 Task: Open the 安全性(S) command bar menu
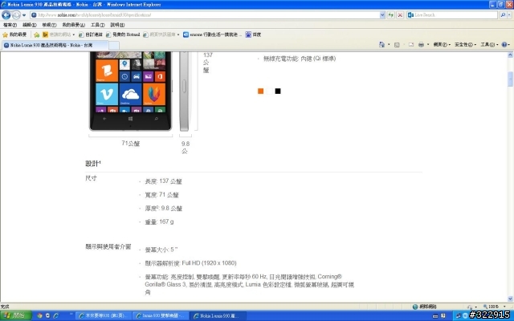[x=465, y=45]
